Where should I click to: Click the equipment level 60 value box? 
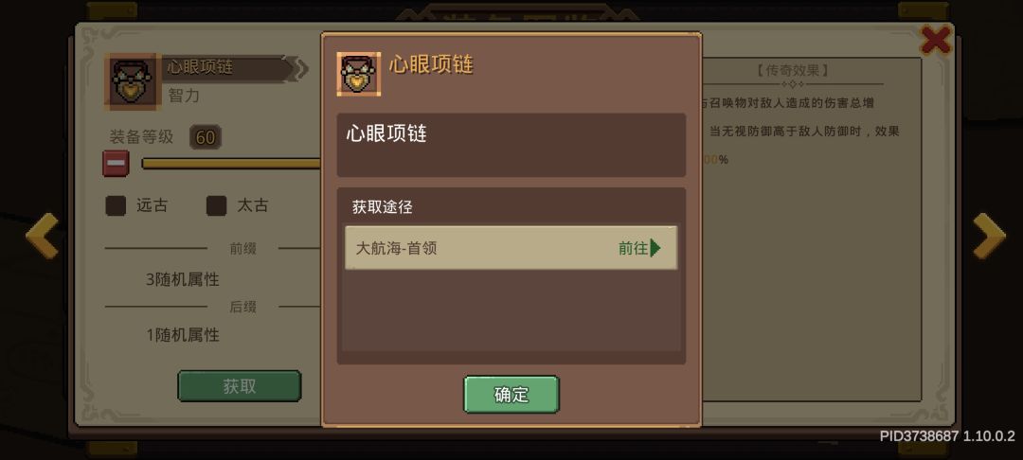[206, 137]
